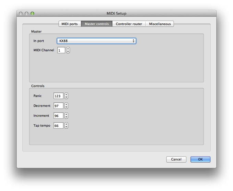Click the Increment controller number field
This screenshot has width=233, height=191.
[58, 116]
